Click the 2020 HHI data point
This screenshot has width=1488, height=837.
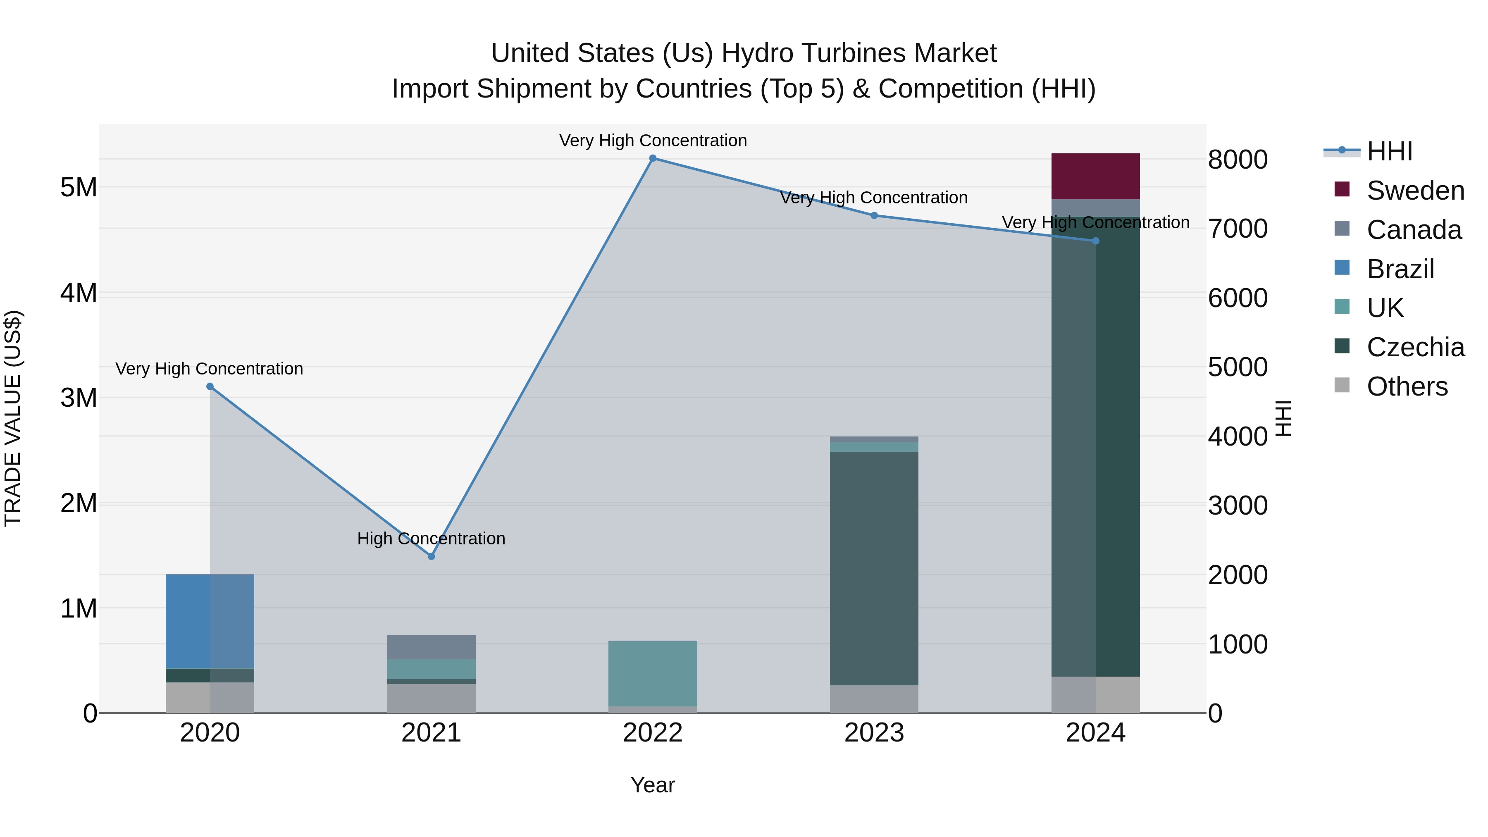210,386
